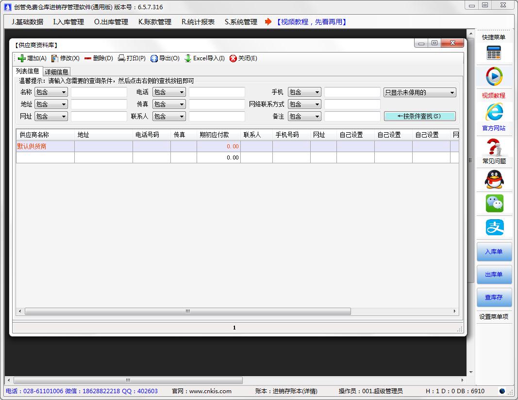518x400 pixels.
Task: Select the 增加(A) add supplier icon
Action: coord(32,58)
